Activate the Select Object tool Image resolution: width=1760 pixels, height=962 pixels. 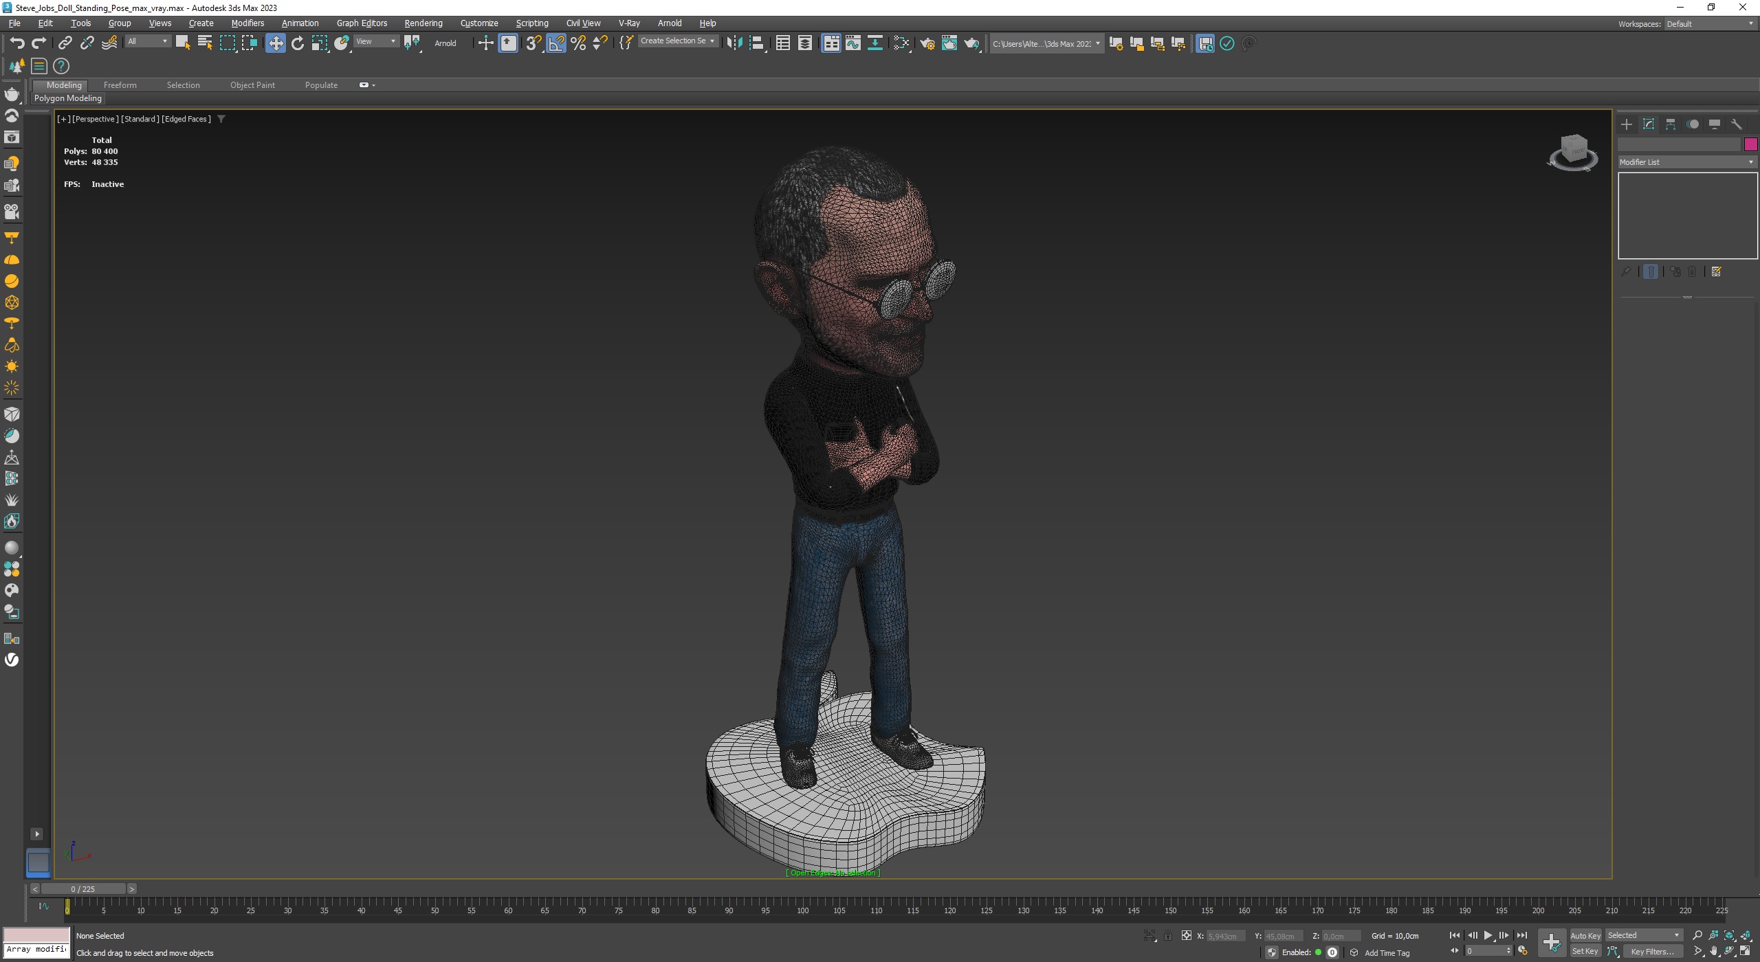click(x=182, y=43)
